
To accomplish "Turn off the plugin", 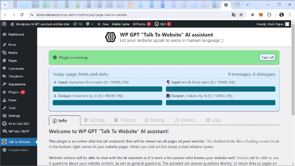I will [x=267, y=57].
